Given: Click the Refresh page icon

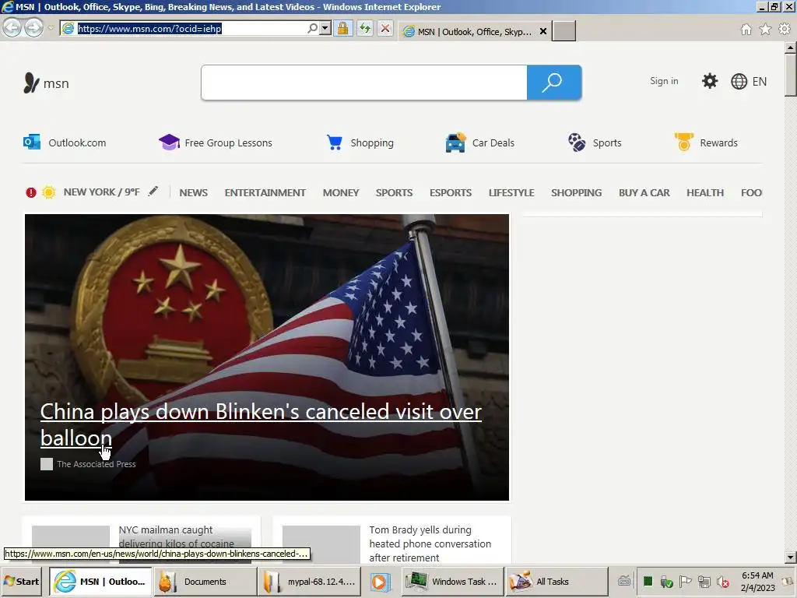Looking at the screenshot, I should pyautogui.click(x=365, y=29).
